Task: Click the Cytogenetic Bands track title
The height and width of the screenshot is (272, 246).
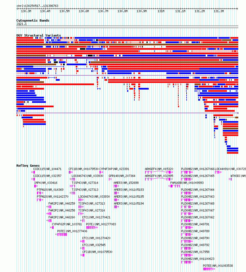Action: [x=33, y=20]
